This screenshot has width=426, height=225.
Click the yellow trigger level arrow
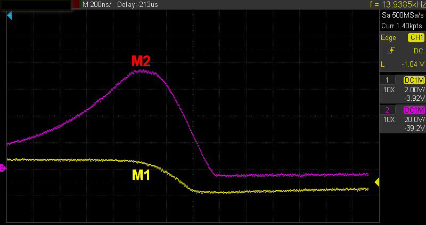pos(377,182)
